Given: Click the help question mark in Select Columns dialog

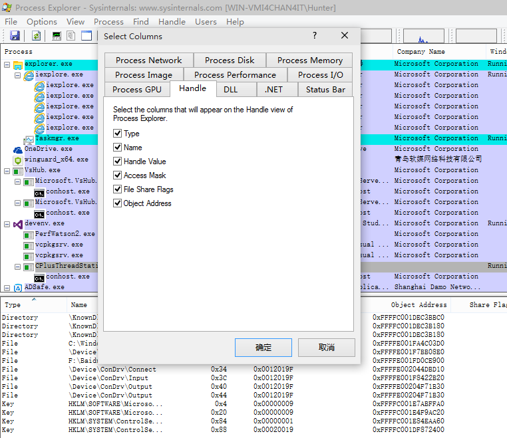Looking at the screenshot, I should coord(315,35).
